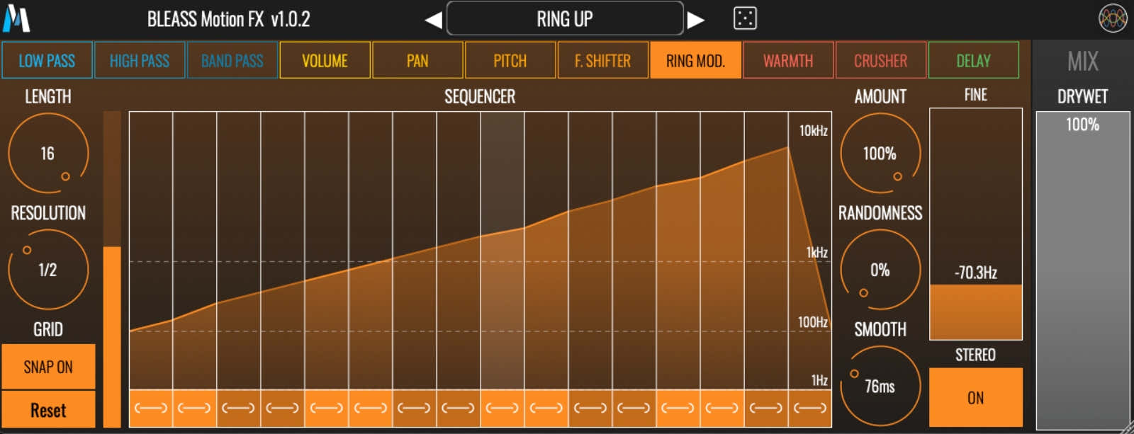The width and height of the screenshot is (1134, 434).
Task: Click the LENGTH knob showing 16
Action: [x=48, y=153]
